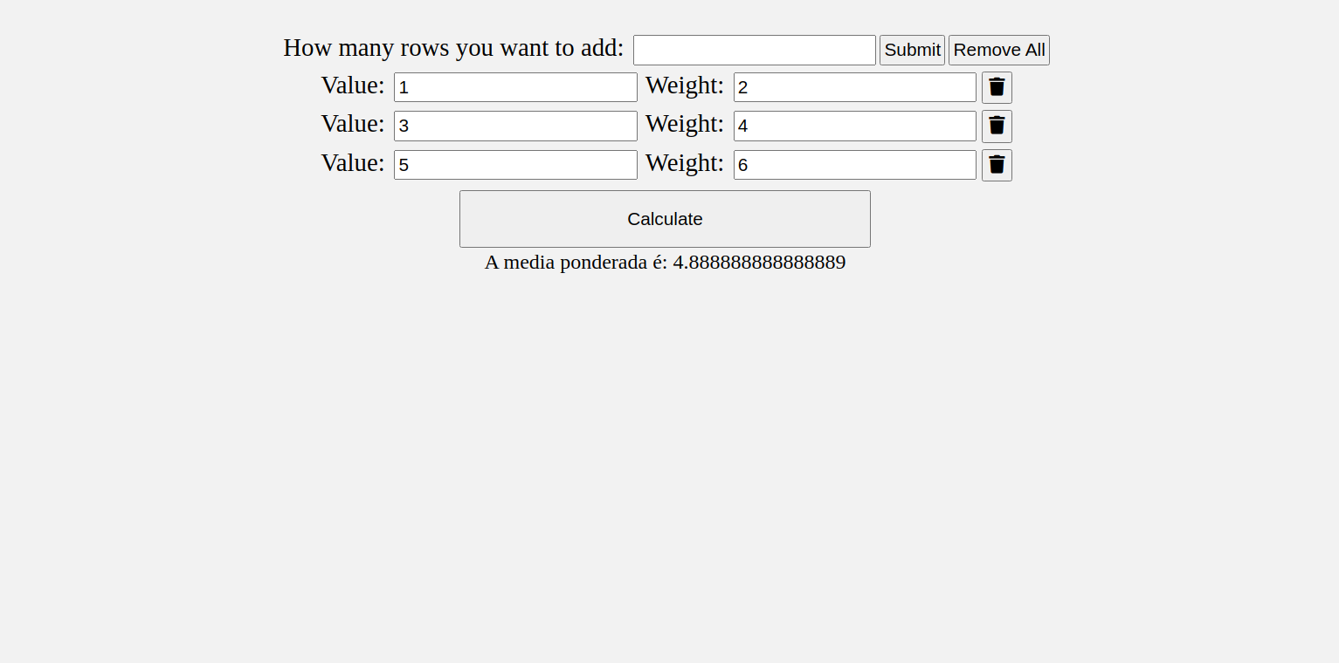Click inside the Weight field containing 6
The width and height of the screenshot is (1339, 663).
click(x=854, y=165)
